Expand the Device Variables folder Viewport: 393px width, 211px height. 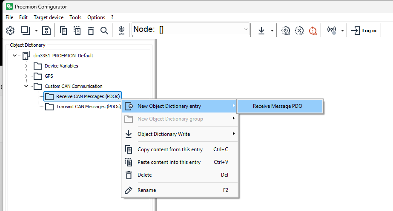click(x=26, y=66)
